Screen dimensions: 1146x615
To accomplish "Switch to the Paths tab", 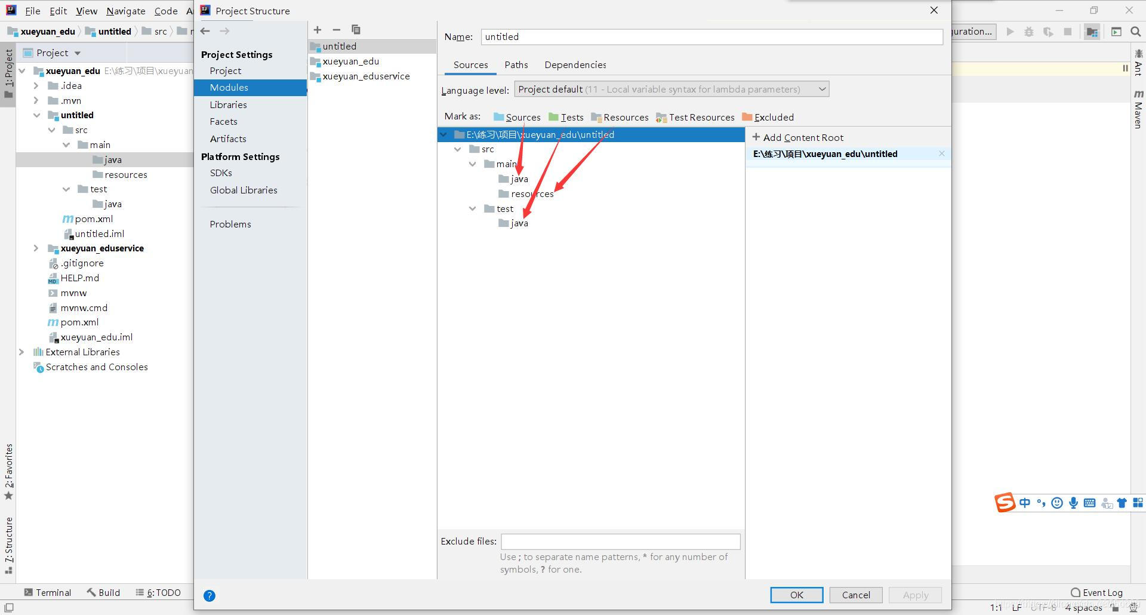I will click(x=516, y=65).
